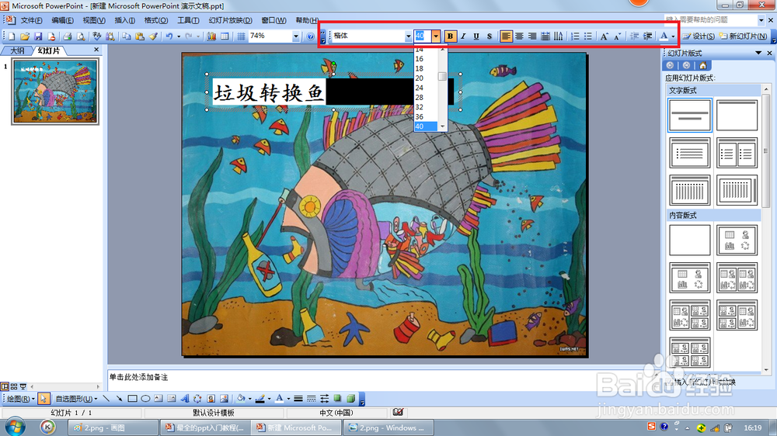This screenshot has width=777, height=436.
Task: Expand the undo history dropdown arrow
Action: [179, 36]
